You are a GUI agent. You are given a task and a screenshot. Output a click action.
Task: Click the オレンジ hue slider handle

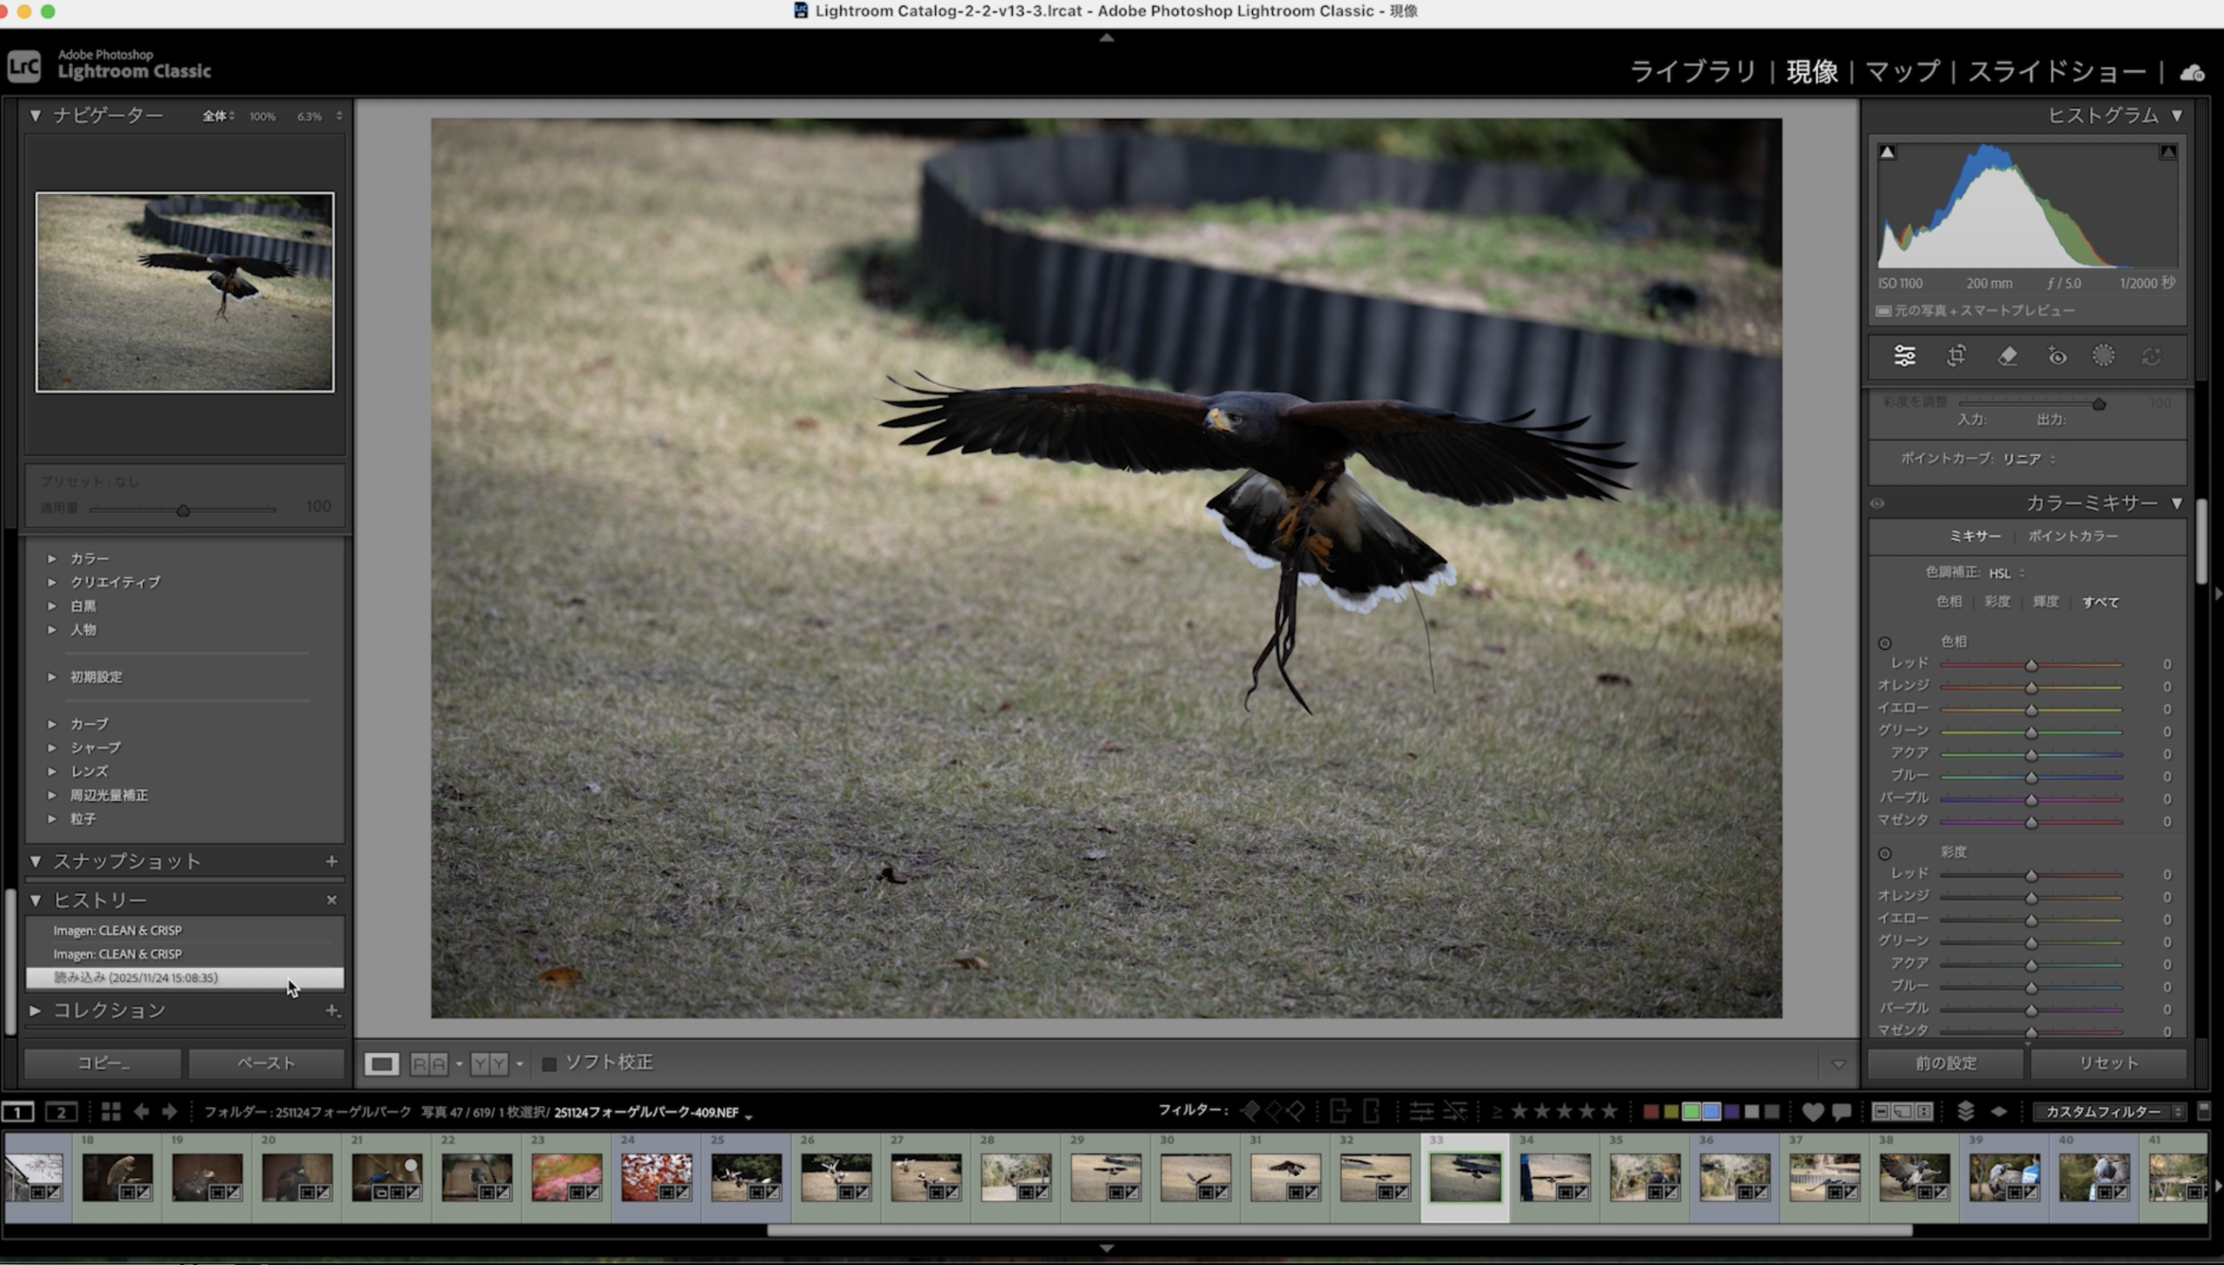click(2031, 687)
